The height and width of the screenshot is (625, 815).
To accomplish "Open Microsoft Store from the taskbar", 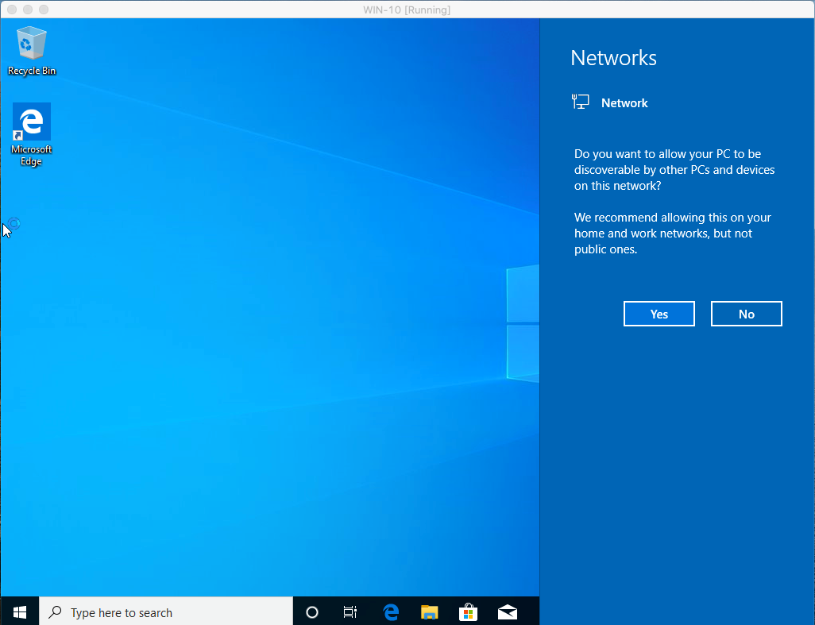I will [469, 612].
